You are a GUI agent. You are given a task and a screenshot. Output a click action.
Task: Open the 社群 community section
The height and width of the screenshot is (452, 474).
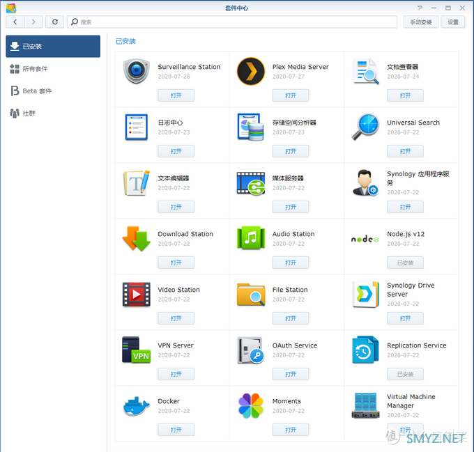pyautogui.click(x=53, y=114)
